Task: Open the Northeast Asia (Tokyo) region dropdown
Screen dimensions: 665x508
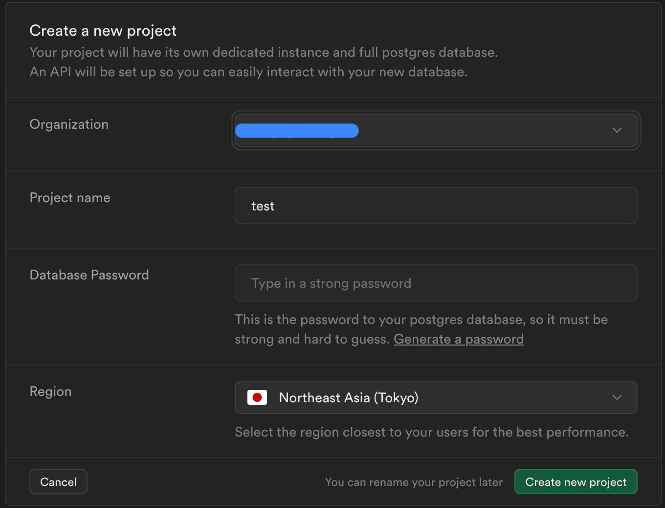Action: point(435,397)
